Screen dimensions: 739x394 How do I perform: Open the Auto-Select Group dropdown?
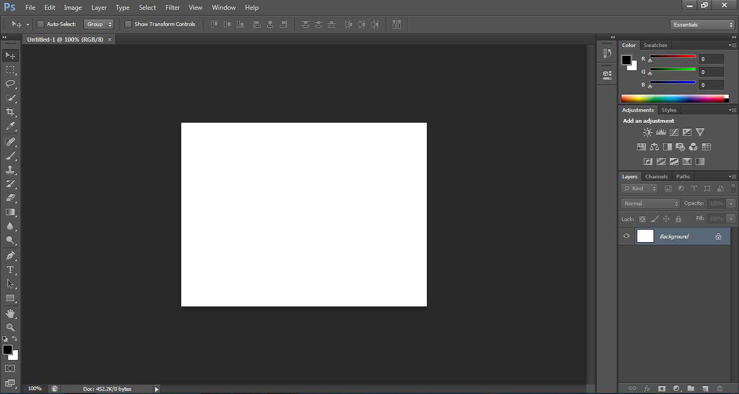(x=98, y=24)
